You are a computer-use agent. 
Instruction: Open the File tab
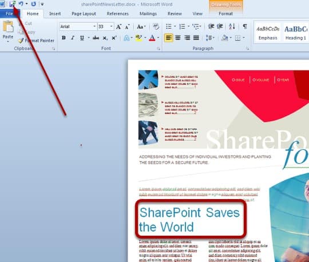click(9, 14)
